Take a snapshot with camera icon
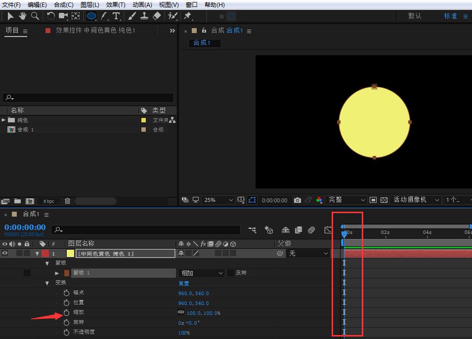This screenshot has height=339, width=472. coord(297,200)
